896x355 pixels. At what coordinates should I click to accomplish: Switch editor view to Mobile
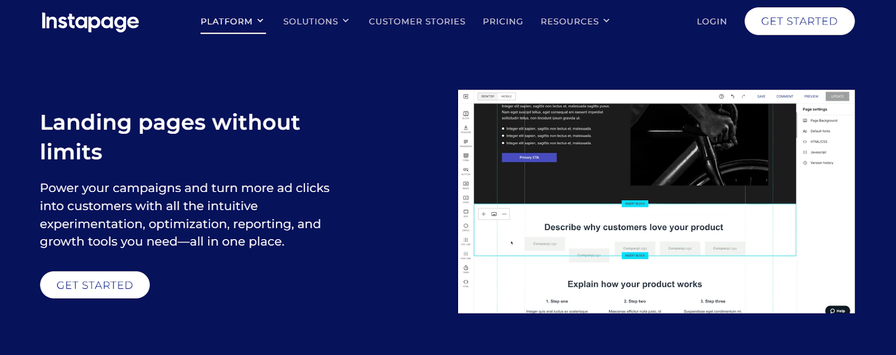point(507,96)
